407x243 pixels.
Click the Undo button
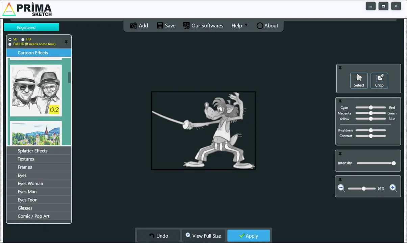coord(159,236)
